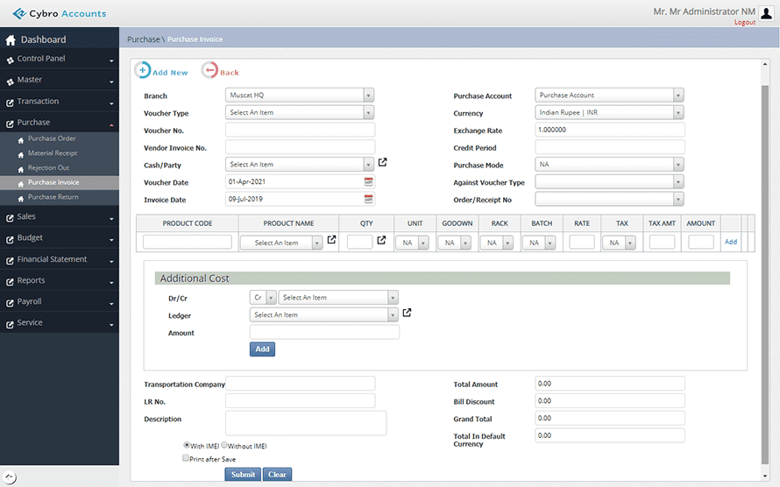Click popup icon next to Product Name
780x487 pixels.
(x=331, y=240)
